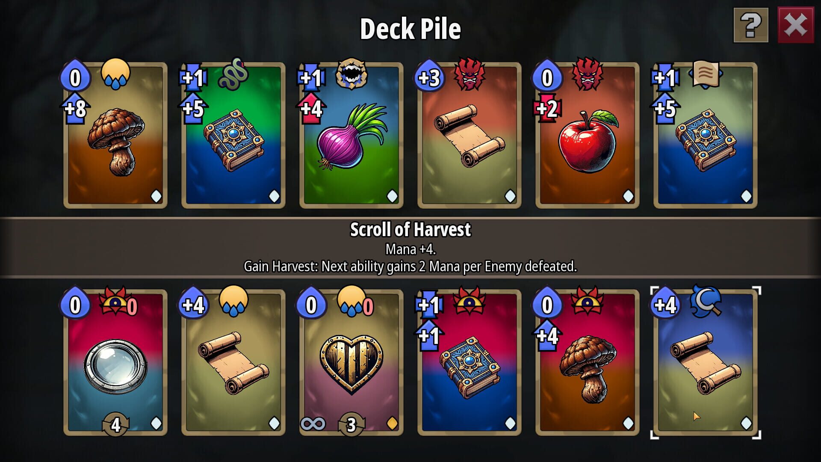The width and height of the screenshot is (821, 462).
Task: Click the cooldown counter showing 4
Action: [115, 425]
